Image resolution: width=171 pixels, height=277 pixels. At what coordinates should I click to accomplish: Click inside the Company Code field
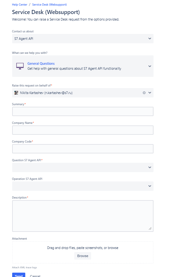click(x=83, y=149)
